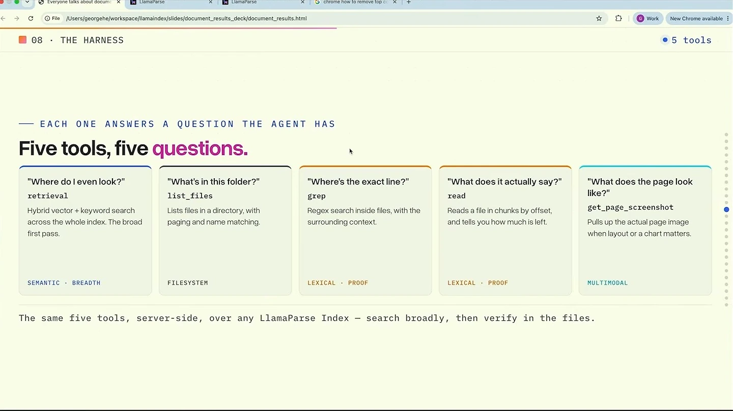Jump to the bottommost slide navigation dot
This screenshot has height=411, width=733.
pyautogui.click(x=726, y=305)
